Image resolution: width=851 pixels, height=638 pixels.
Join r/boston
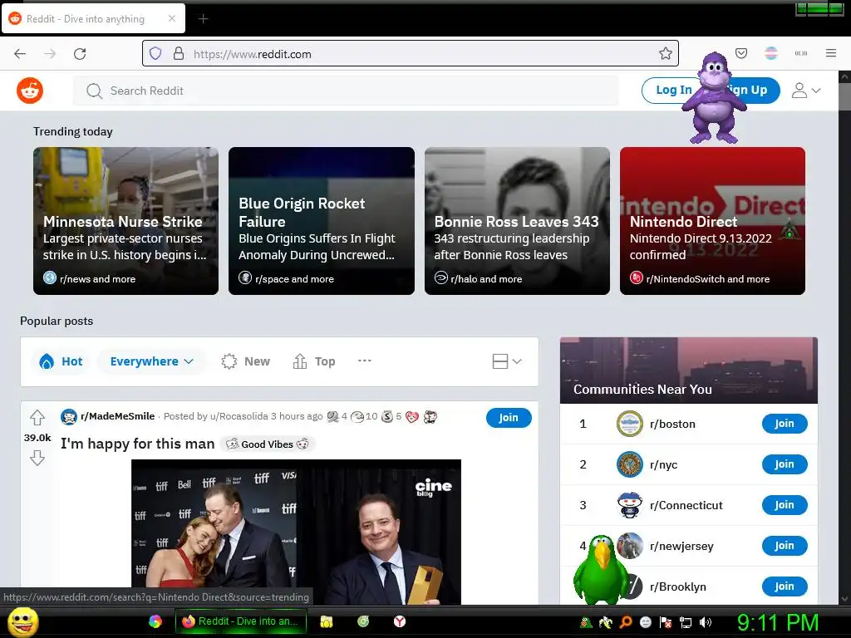(x=785, y=424)
